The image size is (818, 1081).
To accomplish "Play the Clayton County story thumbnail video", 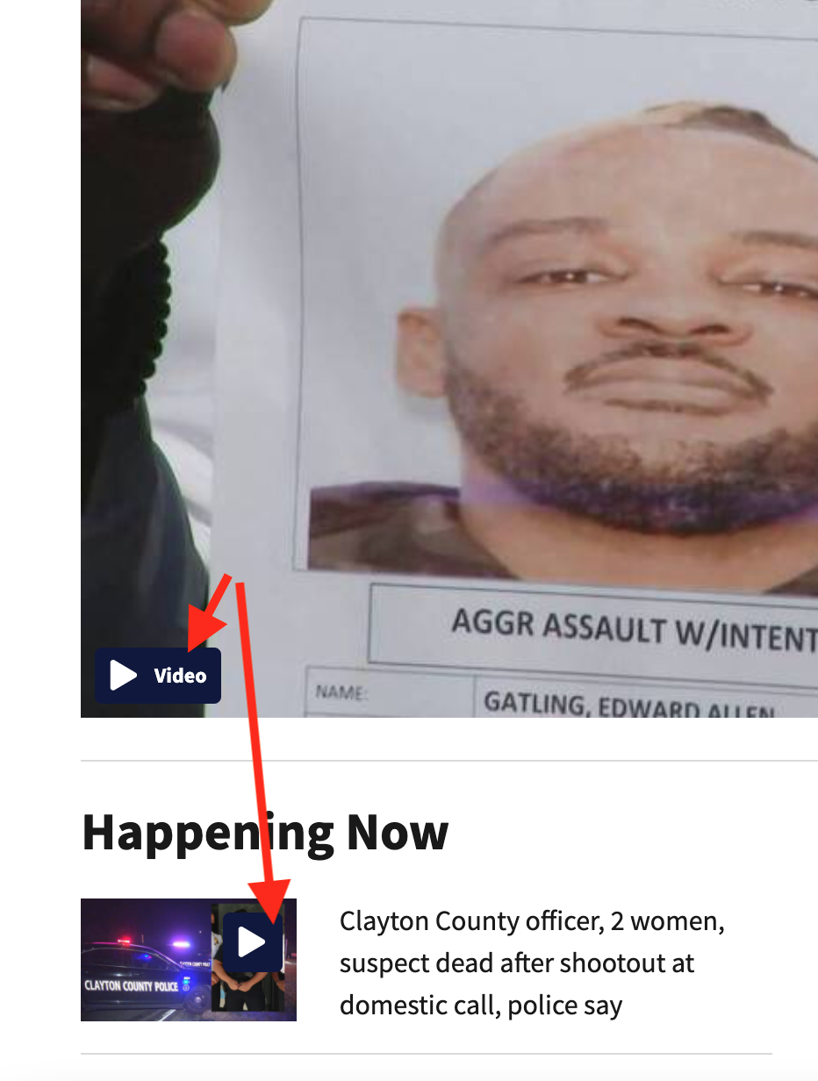I will tap(252, 942).
